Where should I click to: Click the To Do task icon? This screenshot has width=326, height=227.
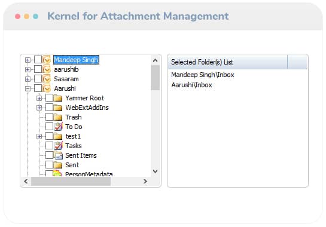click(x=58, y=127)
